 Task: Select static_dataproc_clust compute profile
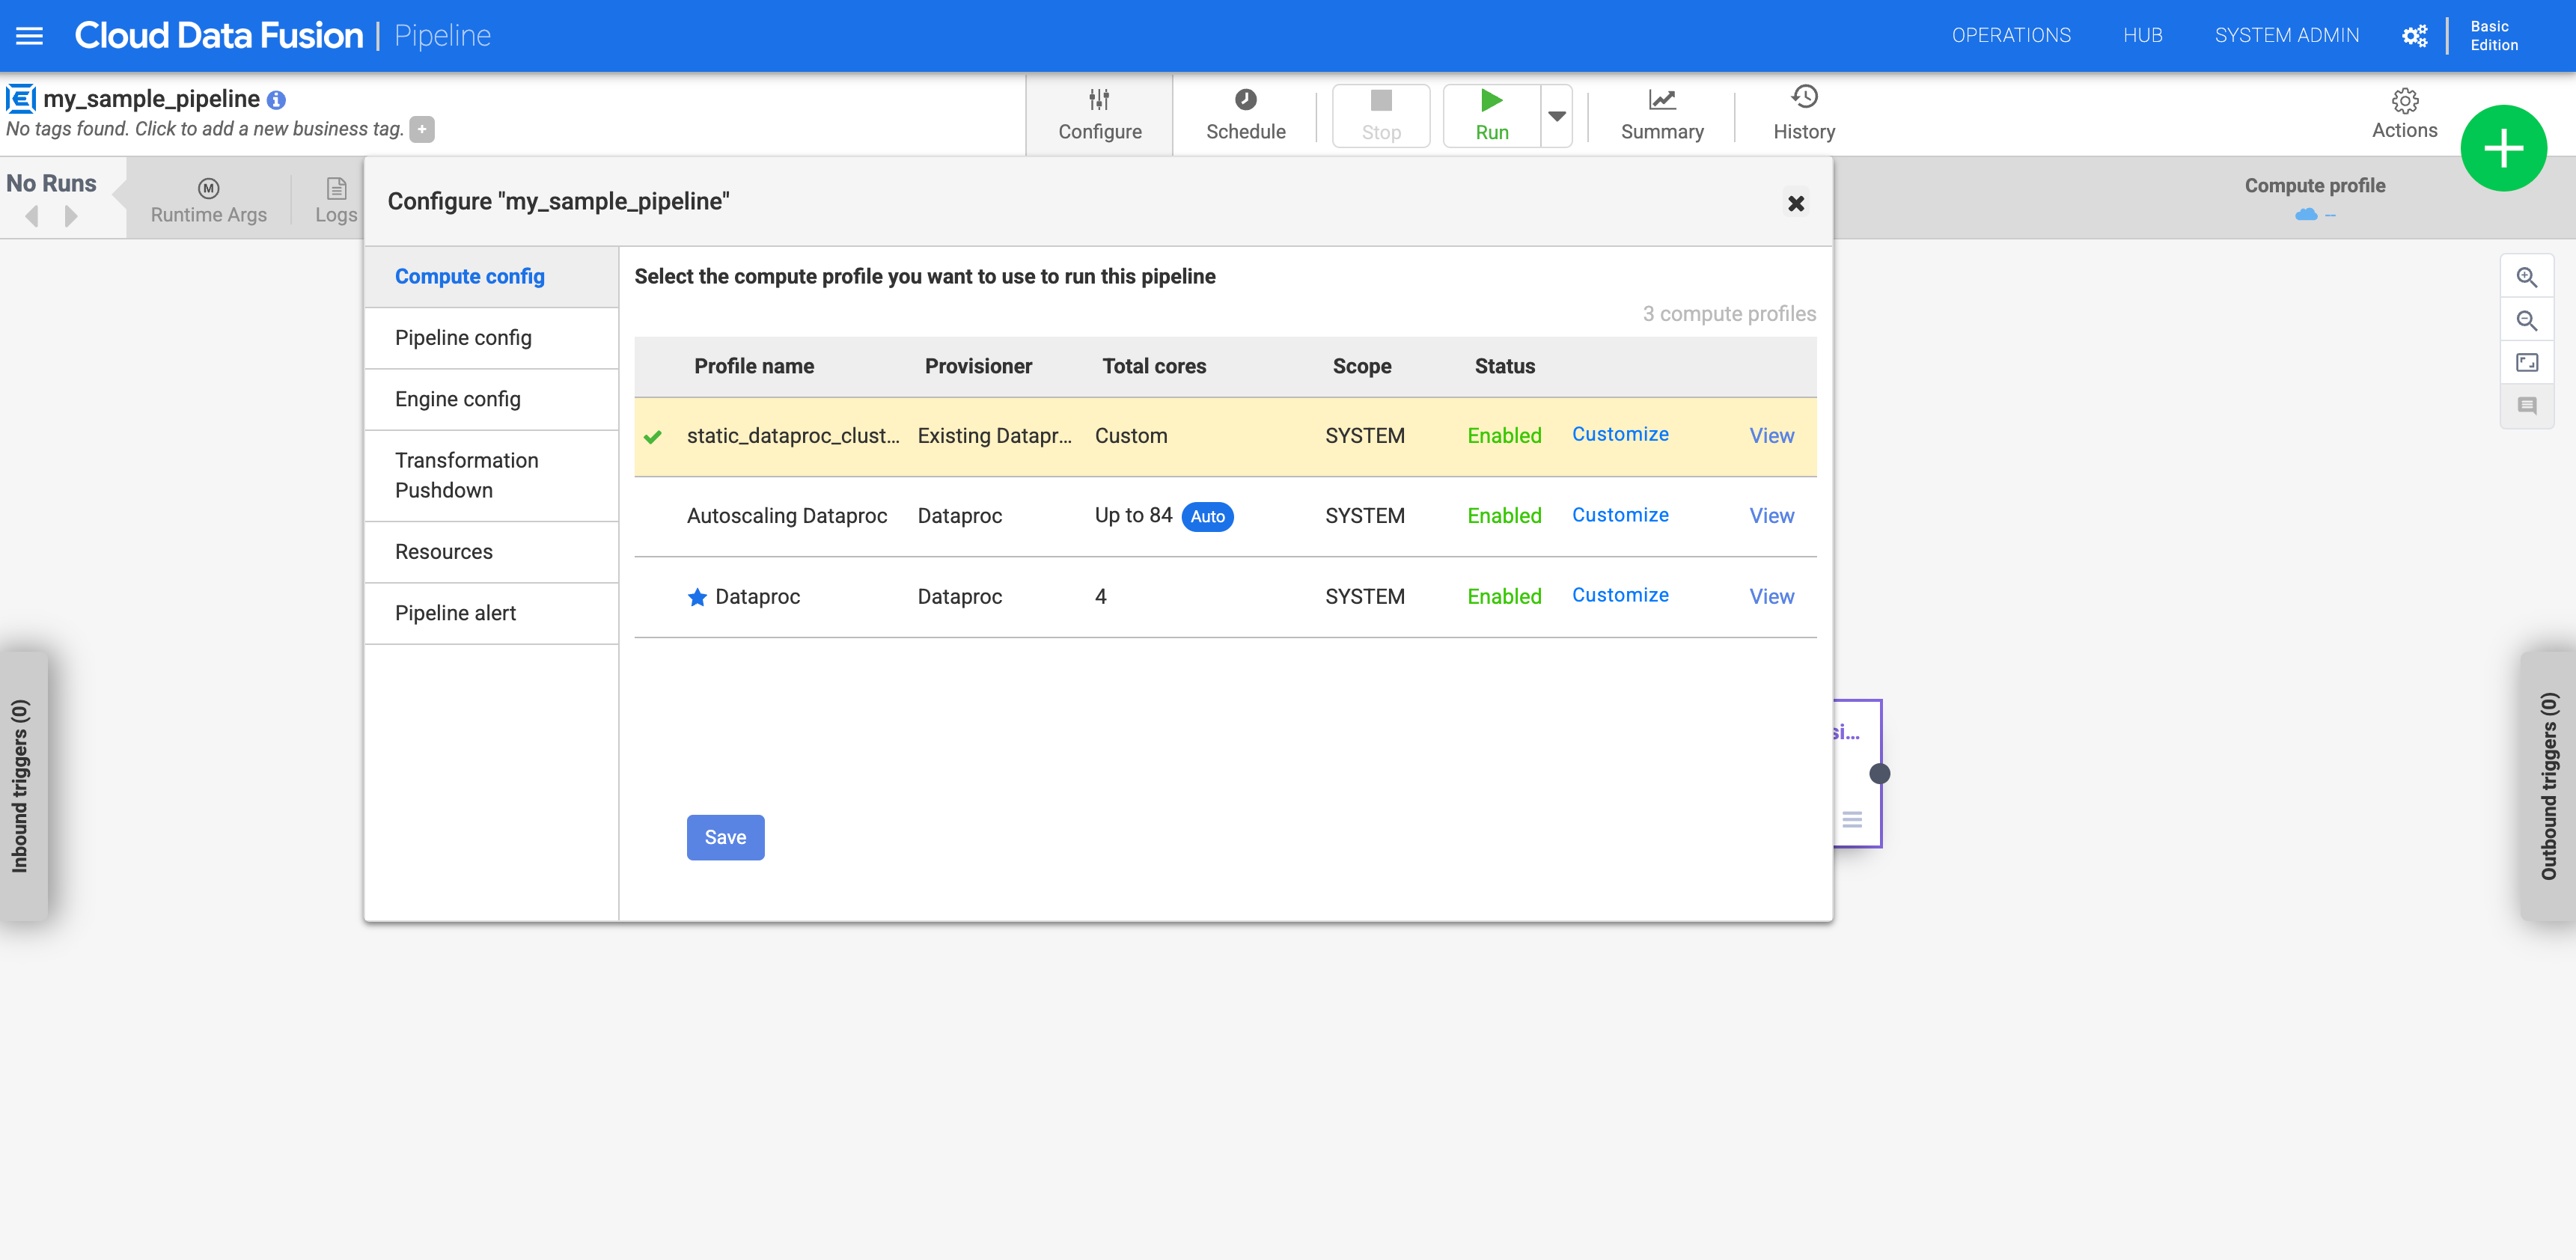pyautogui.click(x=793, y=434)
